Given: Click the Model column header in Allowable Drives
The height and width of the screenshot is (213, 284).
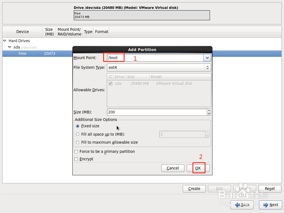Looking at the screenshot, I should coord(180,77).
